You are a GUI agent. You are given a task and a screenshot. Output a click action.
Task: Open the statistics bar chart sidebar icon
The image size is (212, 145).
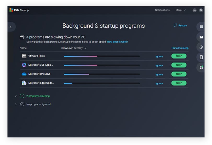[x=201, y=37]
